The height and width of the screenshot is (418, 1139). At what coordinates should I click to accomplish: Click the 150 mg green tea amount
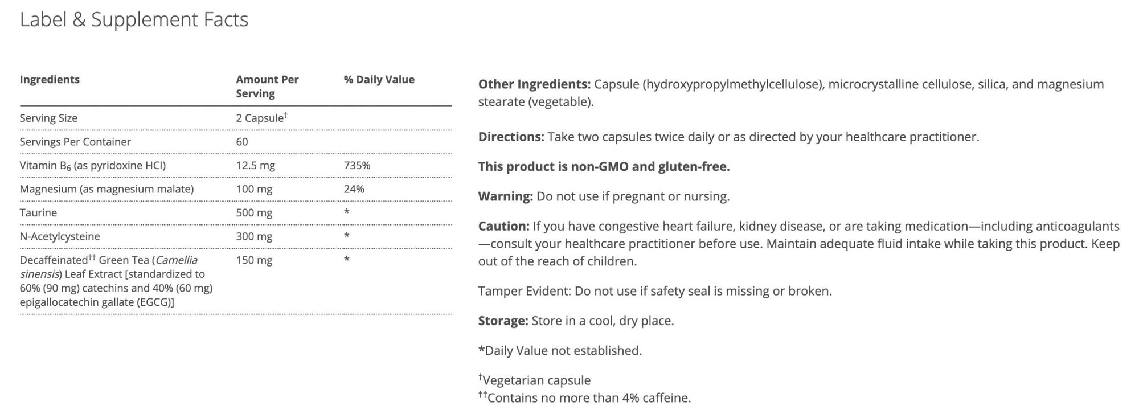coord(254,260)
